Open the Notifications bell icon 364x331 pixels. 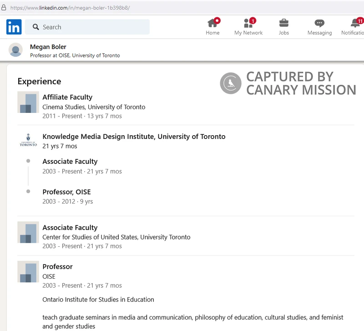click(355, 23)
